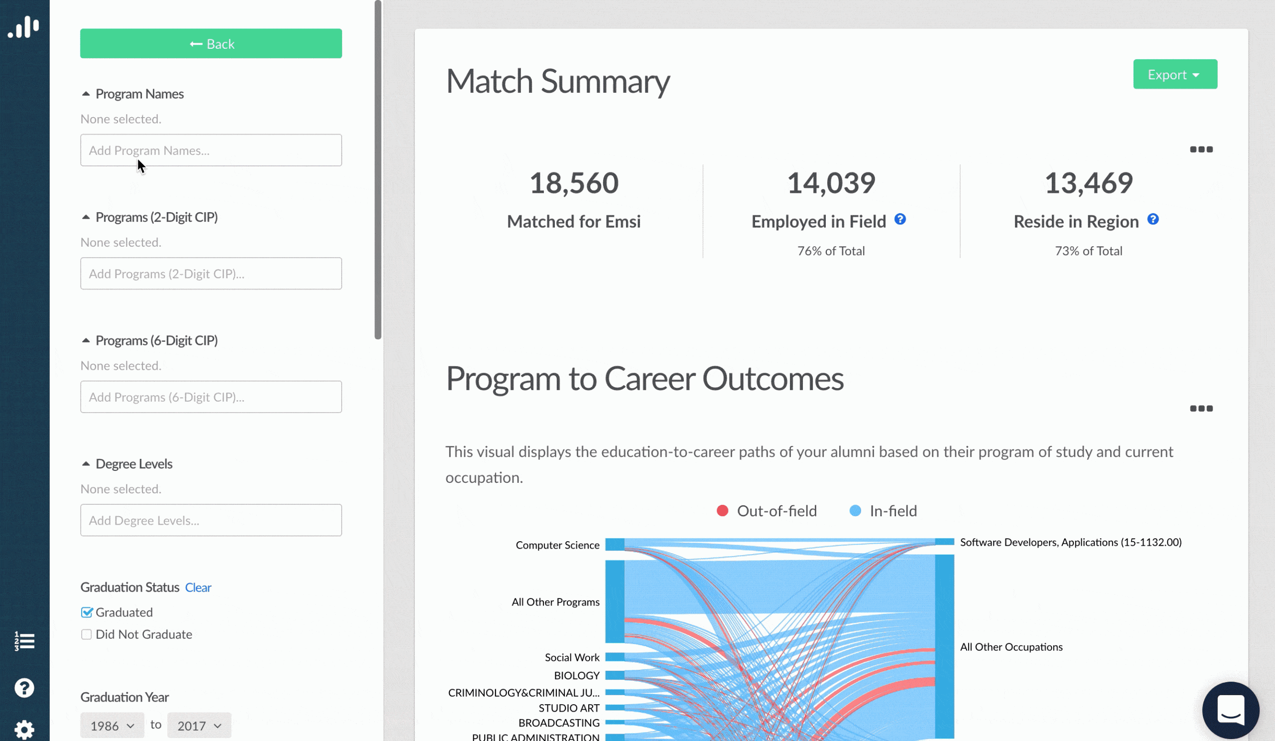The image size is (1275, 741).
Task: Open the settings gear in sidebar
Action: click(x=24, y=730)
